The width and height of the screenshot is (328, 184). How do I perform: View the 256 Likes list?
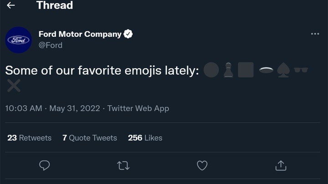coord(145,138)
